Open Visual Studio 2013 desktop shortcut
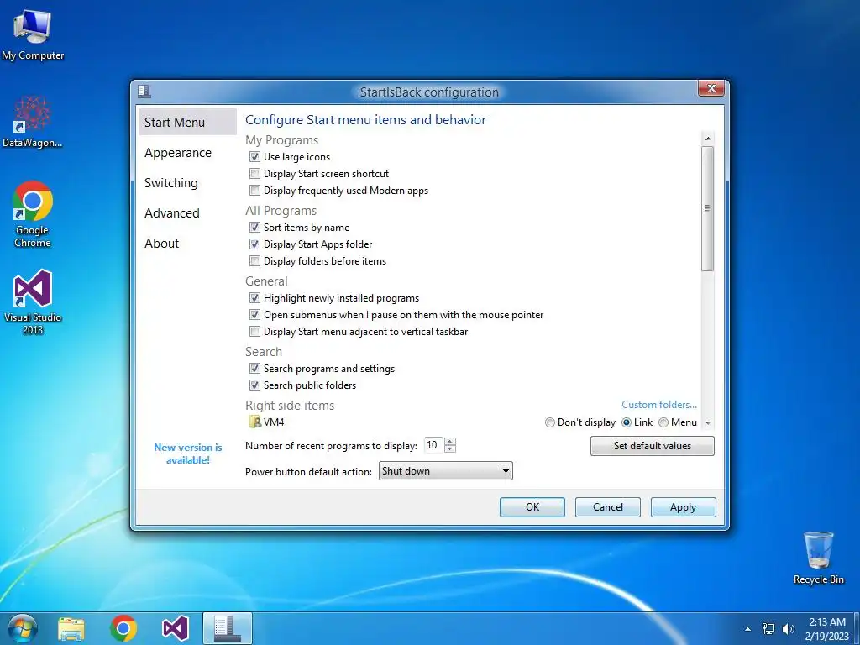The width and height of the screenshot is (860, 645). tap(33, 302)
